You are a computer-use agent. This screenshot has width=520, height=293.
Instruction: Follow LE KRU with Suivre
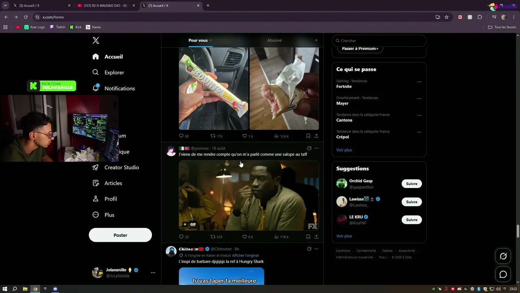coord(412,220)
